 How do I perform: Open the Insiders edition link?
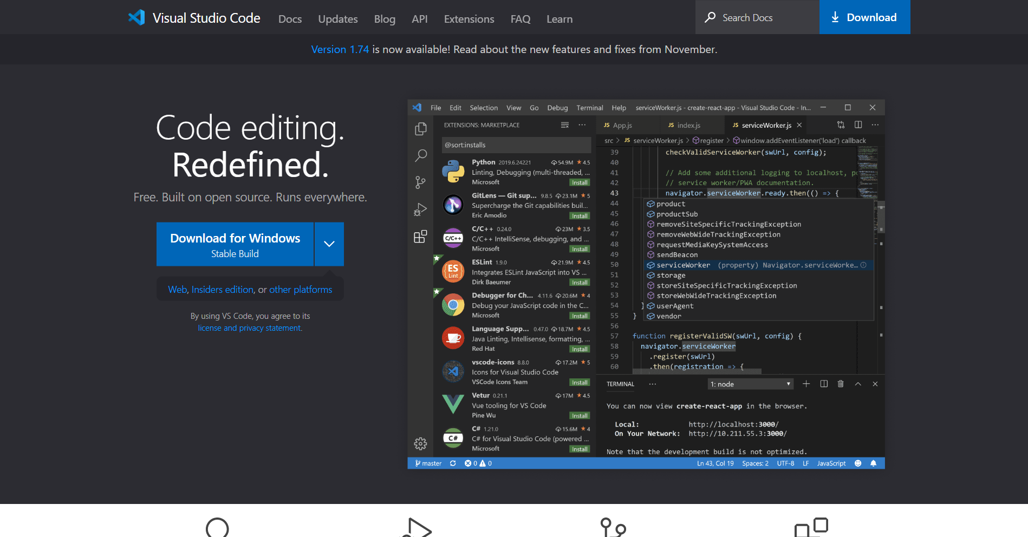[x=223, y=290]
